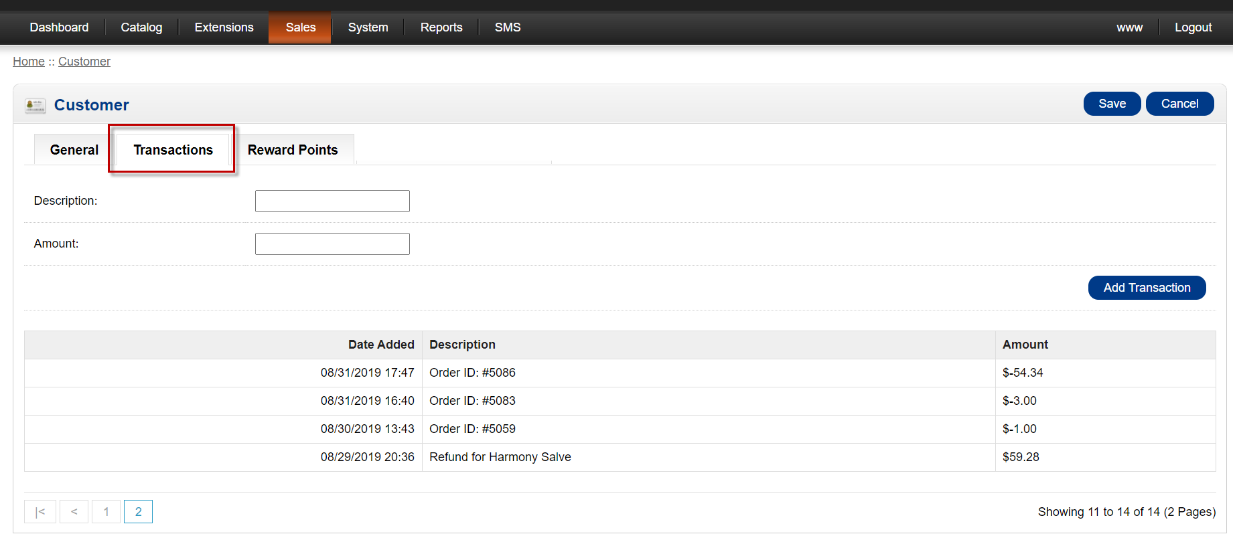Select the Order ID: #5083 description cell

click(709, 401)
